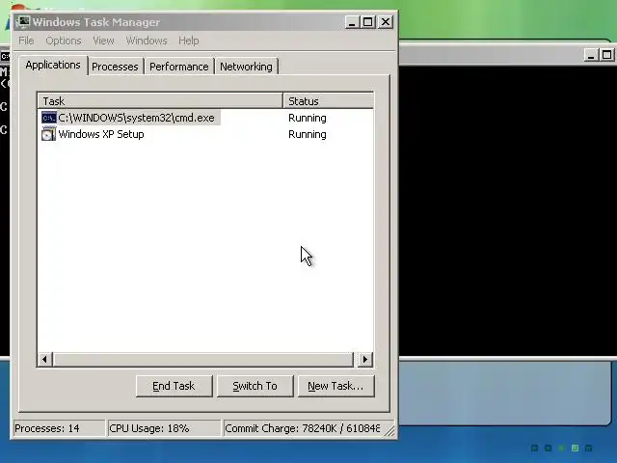The image size is (617, 463).
Task: Click the Task Manager resize grip corner
Action: pos(389,431)
